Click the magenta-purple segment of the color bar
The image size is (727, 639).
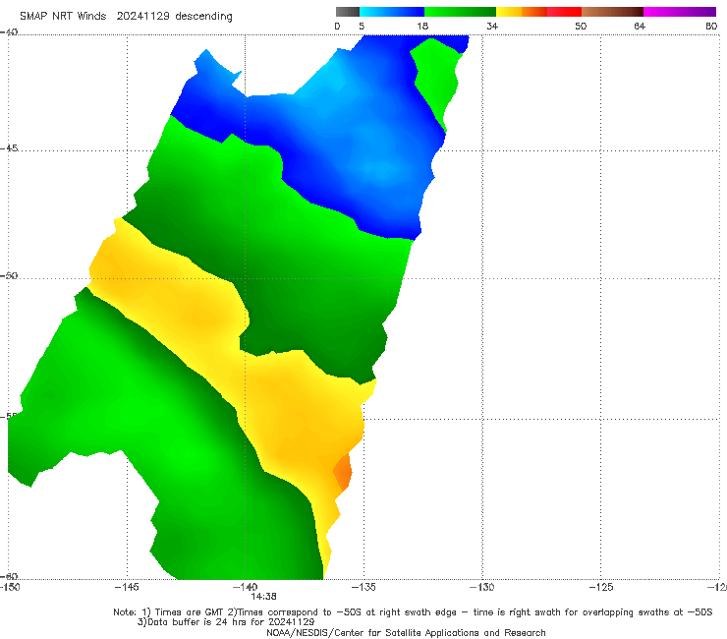click(680, 12)
